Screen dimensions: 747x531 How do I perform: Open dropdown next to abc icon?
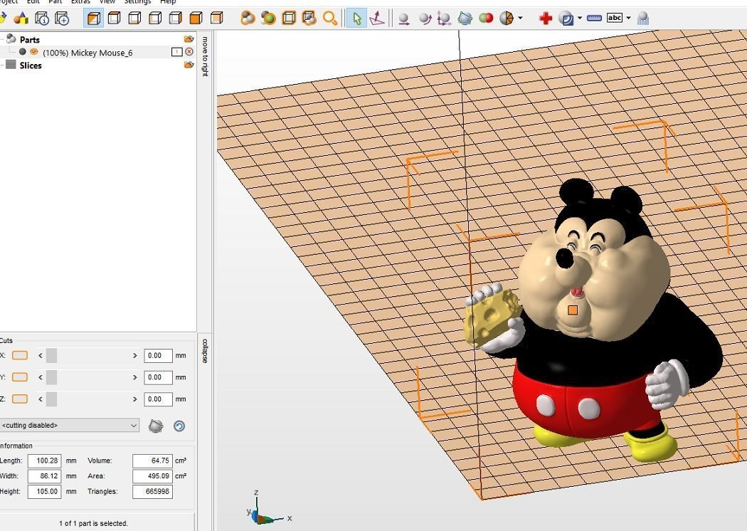(628, 18)
